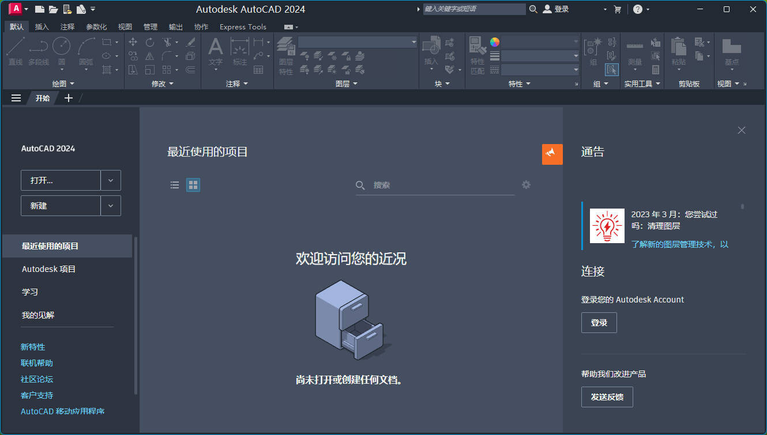Select the Mirror tool in Modify panel
Viewport: 767px width, 435px height.
click(x=150, y=56)
